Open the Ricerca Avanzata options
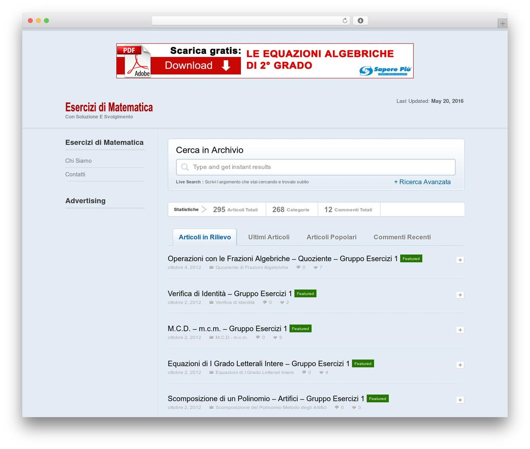 click(x=422, y=182)
